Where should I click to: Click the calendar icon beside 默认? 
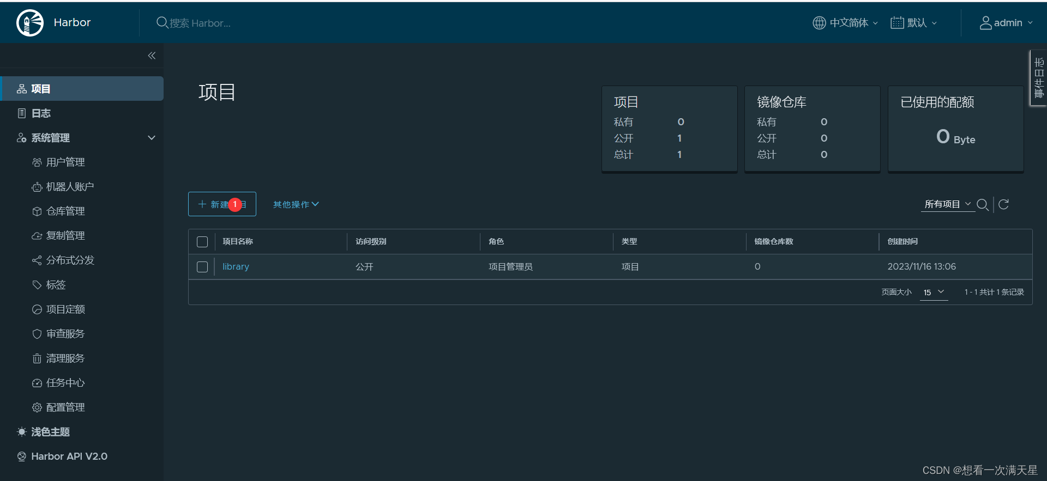[897, 23]
